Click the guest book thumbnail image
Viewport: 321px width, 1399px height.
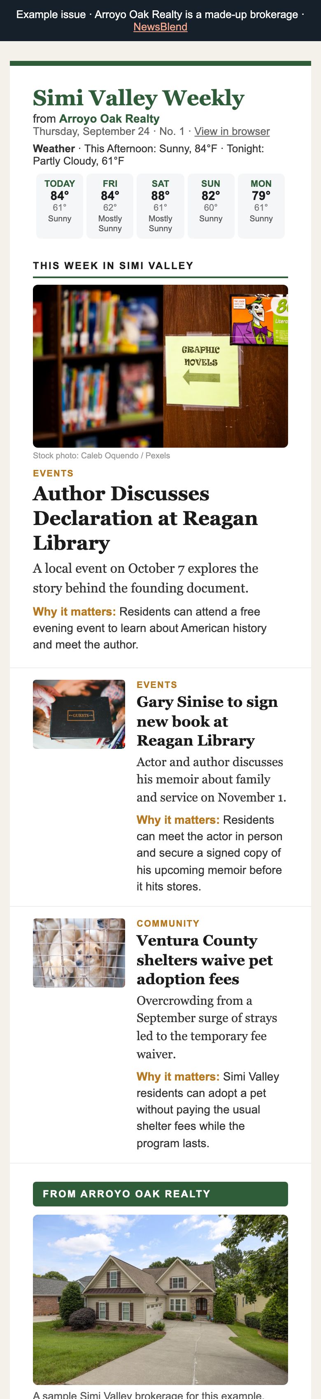pos(79,714)
